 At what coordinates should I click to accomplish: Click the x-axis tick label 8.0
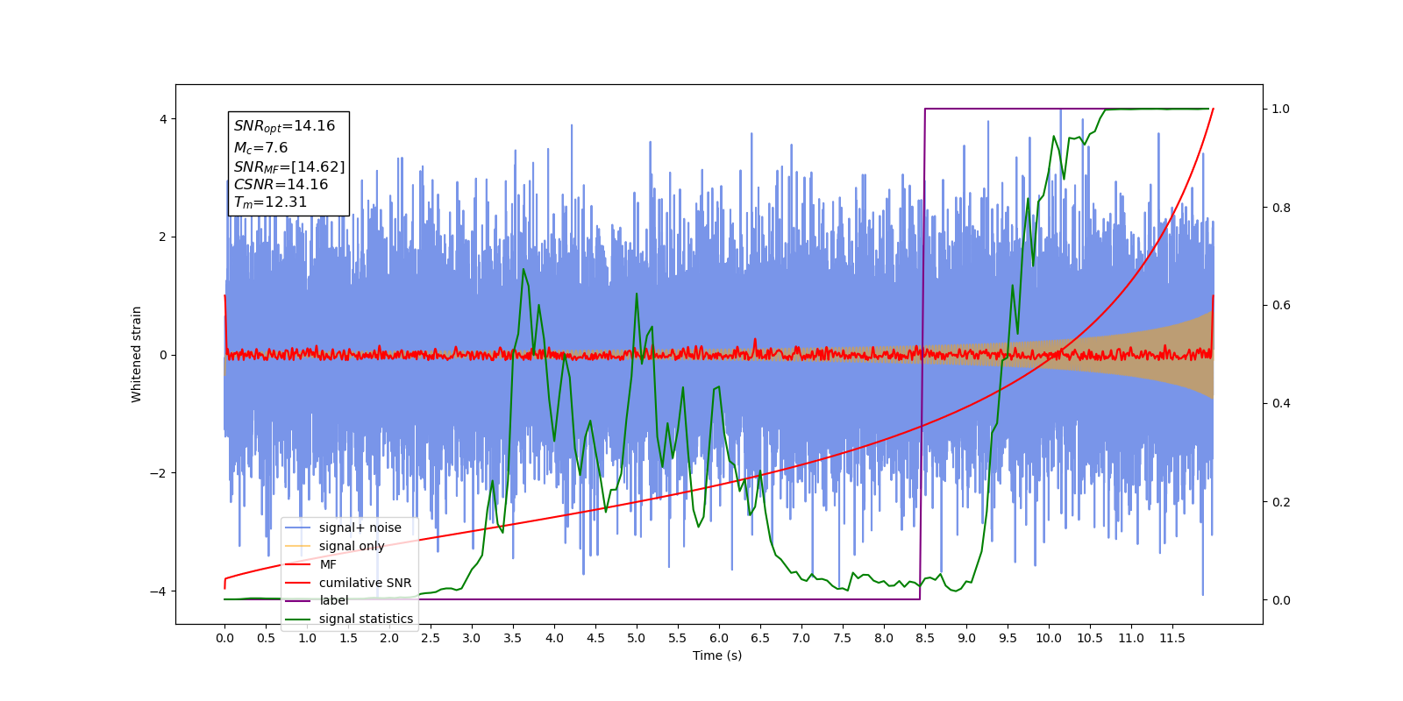tap(884, 638)
